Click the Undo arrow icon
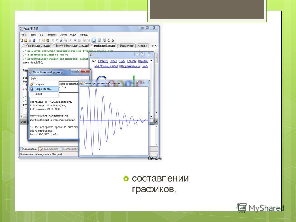This screenshot has width=296, height=222. (53, 40)
